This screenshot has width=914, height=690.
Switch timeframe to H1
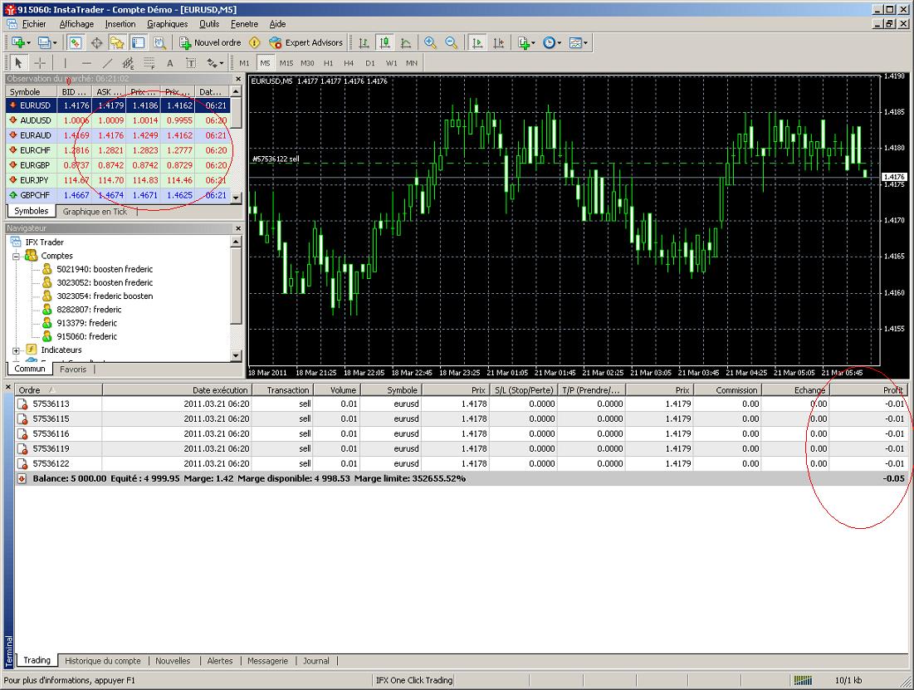pos(328,63)
